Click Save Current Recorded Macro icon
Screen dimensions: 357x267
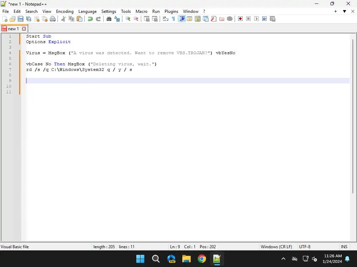pos(273,19)
